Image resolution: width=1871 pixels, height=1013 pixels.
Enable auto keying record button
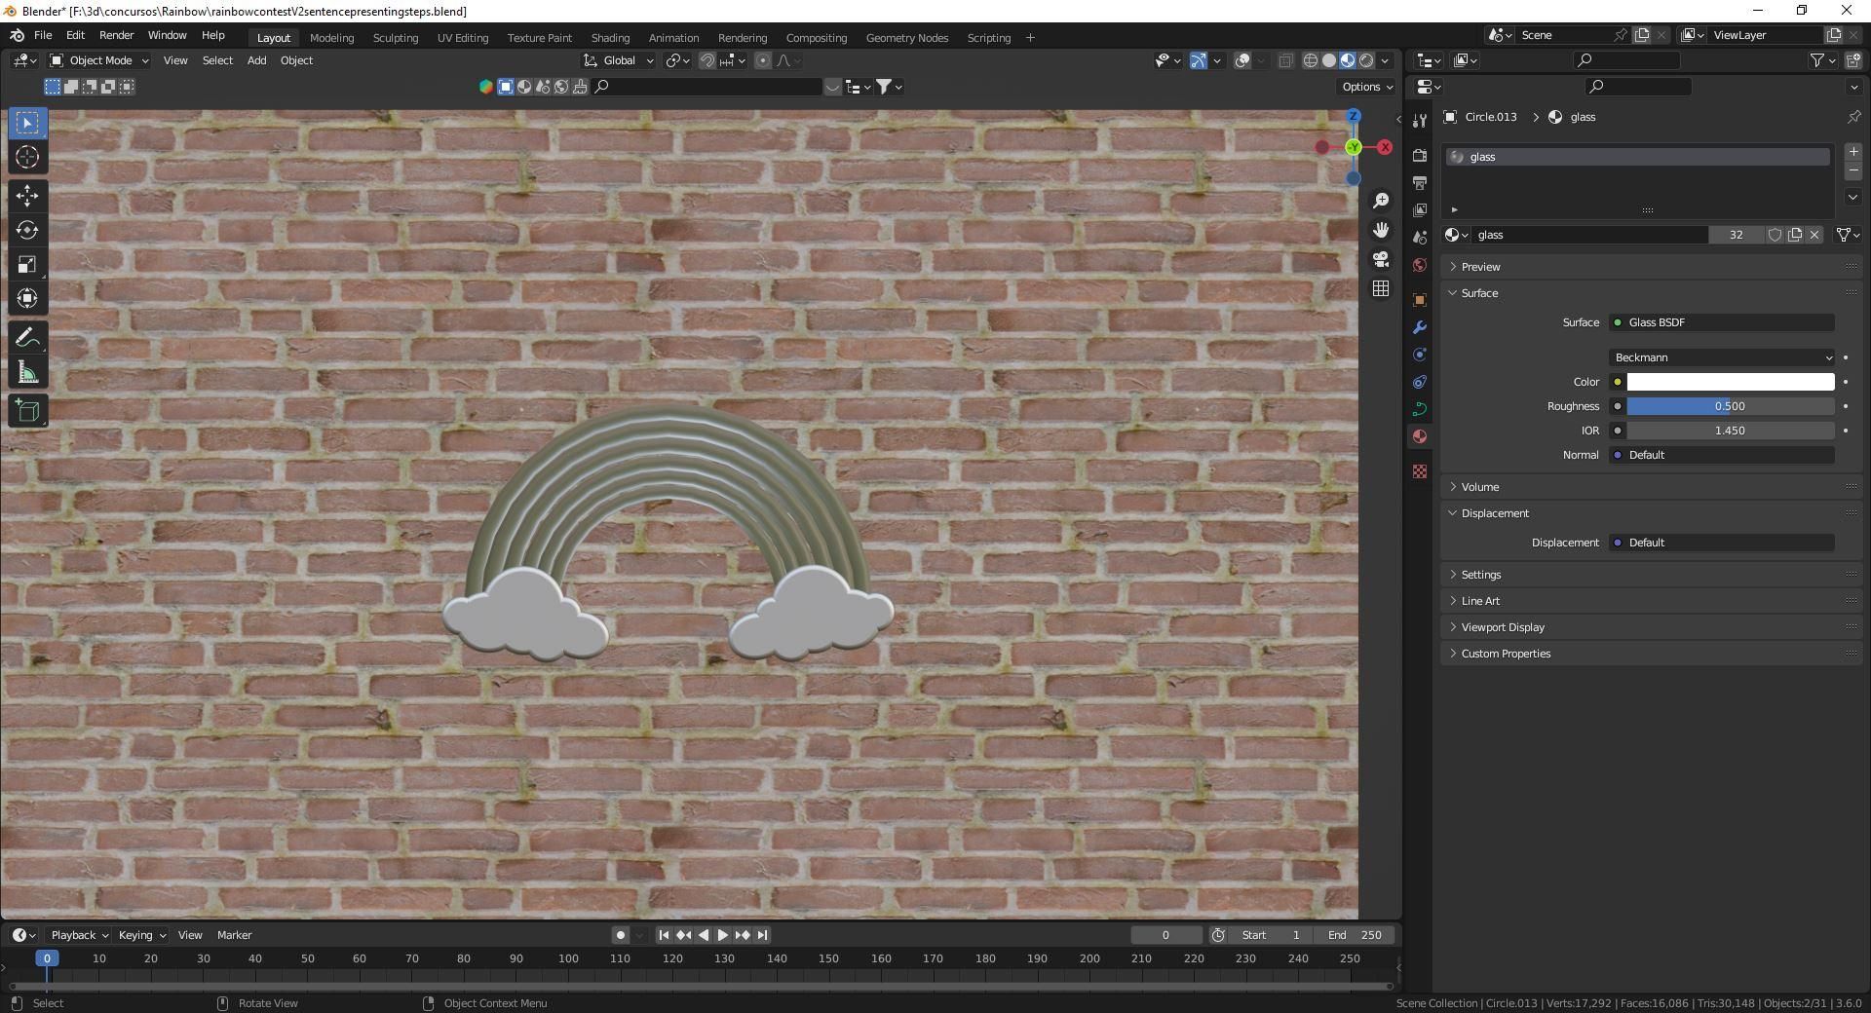(x=620, y=935)
